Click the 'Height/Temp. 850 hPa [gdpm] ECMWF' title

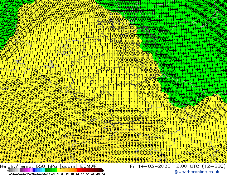pos(48,166)
